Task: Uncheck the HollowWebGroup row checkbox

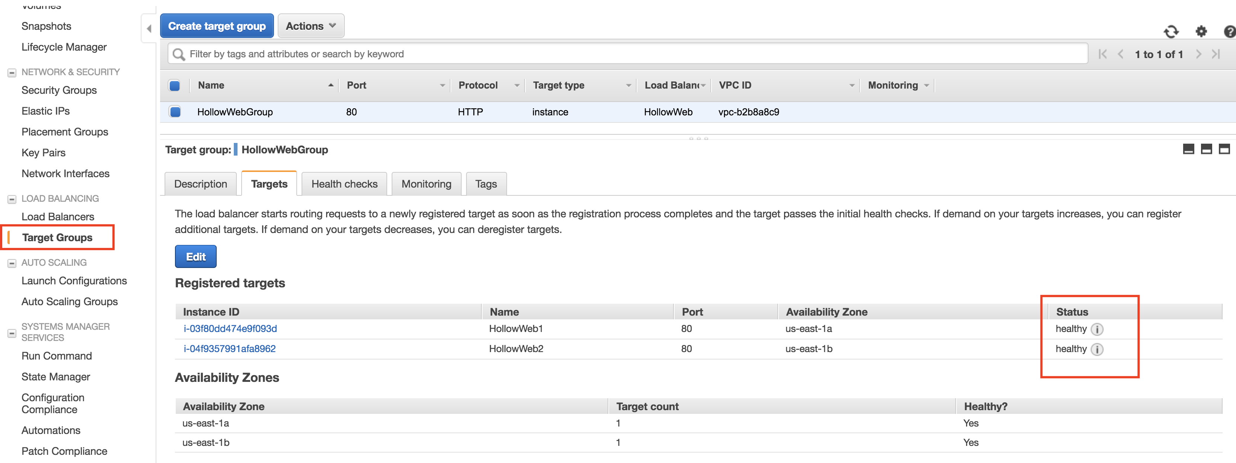Action: 175,112
